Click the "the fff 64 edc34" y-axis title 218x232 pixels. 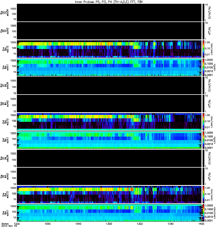point(5,158)
